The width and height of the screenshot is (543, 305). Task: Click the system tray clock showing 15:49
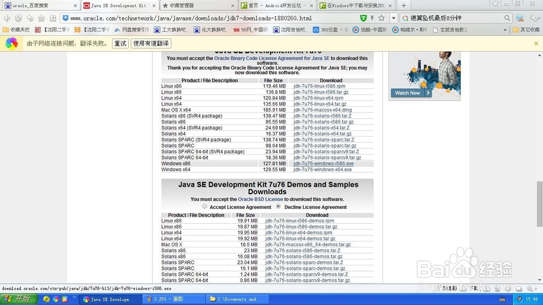click(x=532, y=299)
